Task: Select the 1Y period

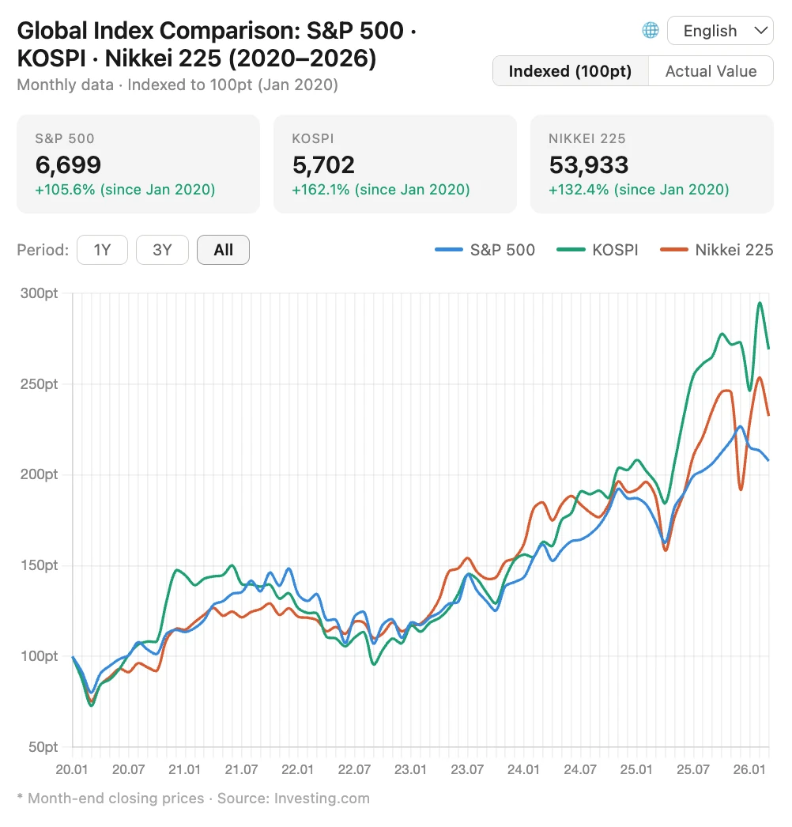Action: 102,250
